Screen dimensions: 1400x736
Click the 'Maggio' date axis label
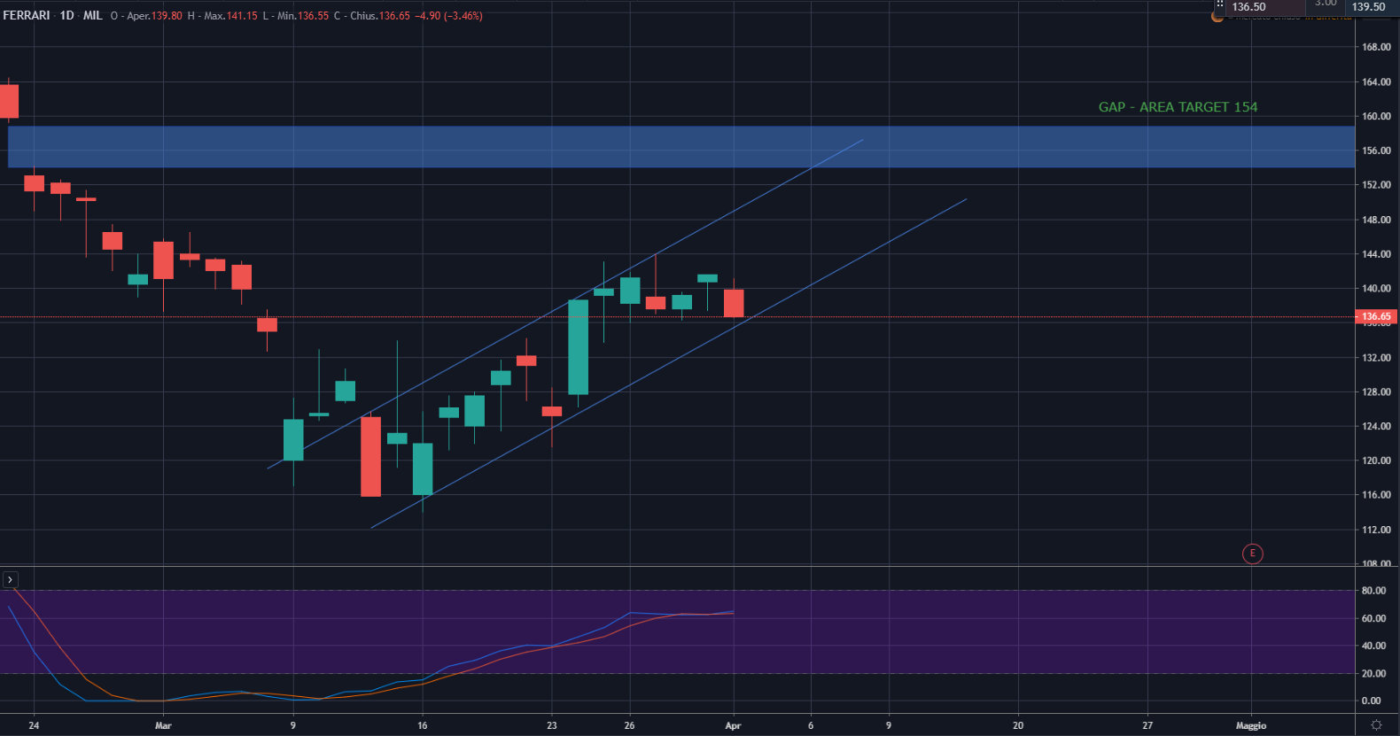pos(1251,725)
